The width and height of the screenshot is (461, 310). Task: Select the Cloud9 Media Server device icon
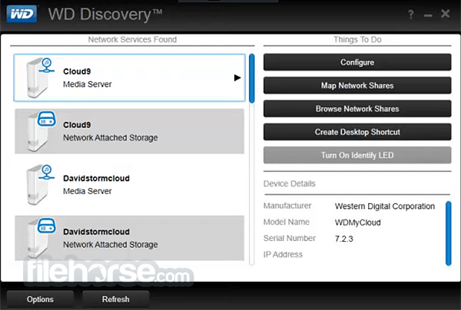tap(40, 77)
